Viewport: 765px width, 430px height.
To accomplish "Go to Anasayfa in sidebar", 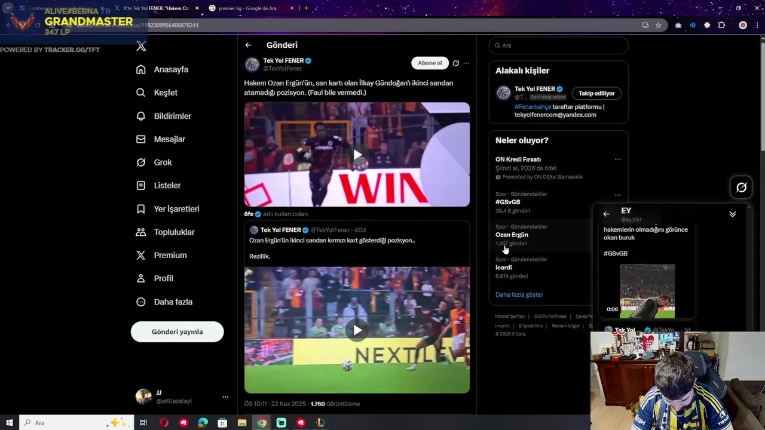I will pos(162,69).
